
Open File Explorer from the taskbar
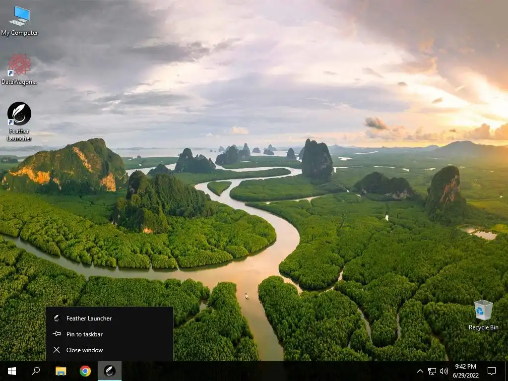coord(61,371)
